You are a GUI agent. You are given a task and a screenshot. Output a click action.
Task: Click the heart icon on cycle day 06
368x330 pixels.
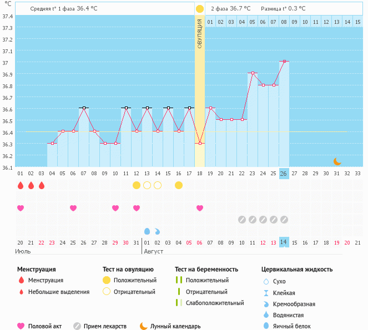coord(73,208)
